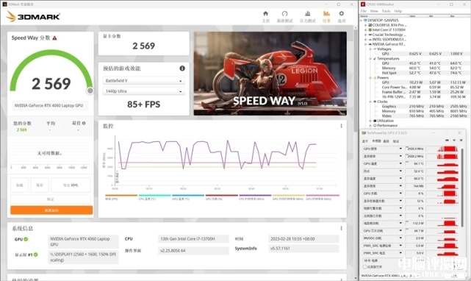
Task: Click the info icon in estimated game performance
Action: [182, 68]
